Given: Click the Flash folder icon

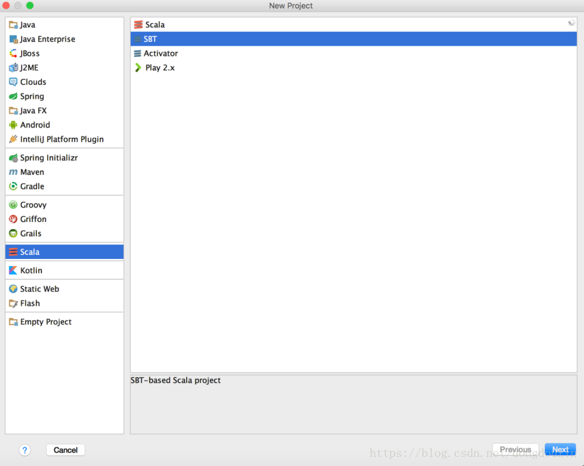Looking at the screenshot, I should pyautogui.click(x=14, y=304).
